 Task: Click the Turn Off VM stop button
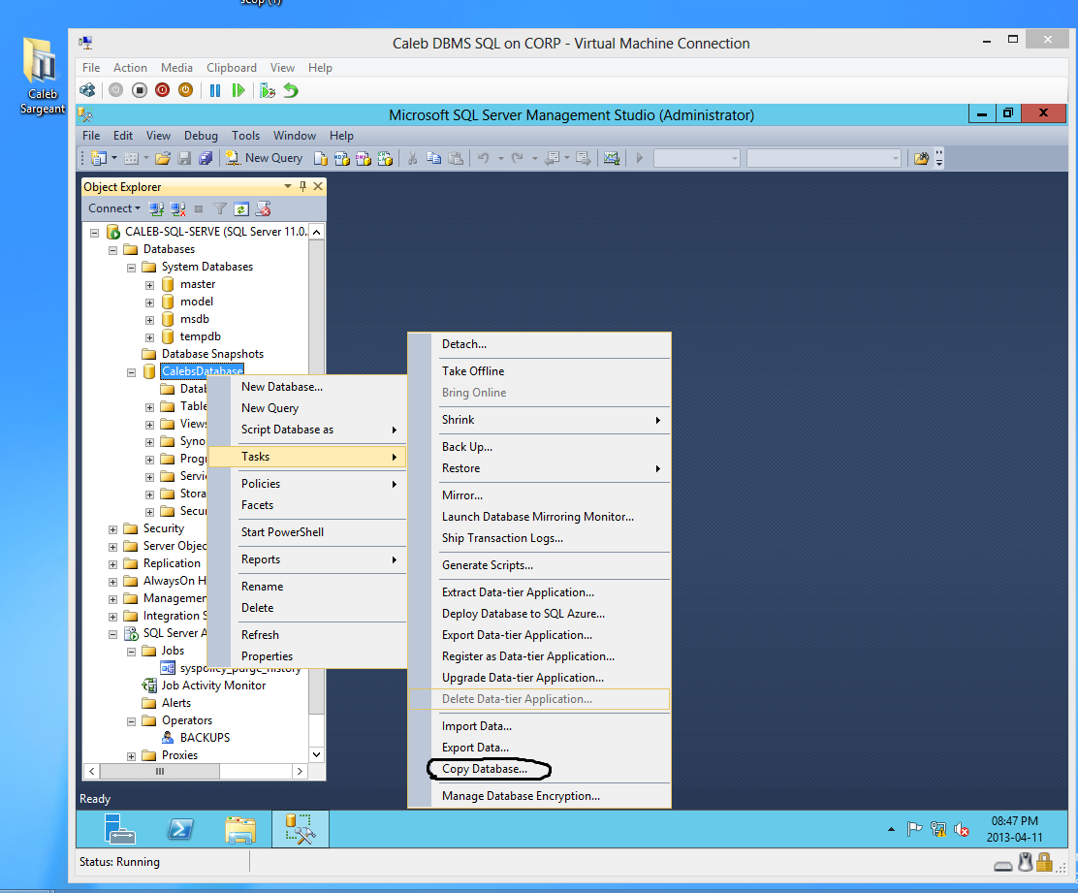pos(140,90)
